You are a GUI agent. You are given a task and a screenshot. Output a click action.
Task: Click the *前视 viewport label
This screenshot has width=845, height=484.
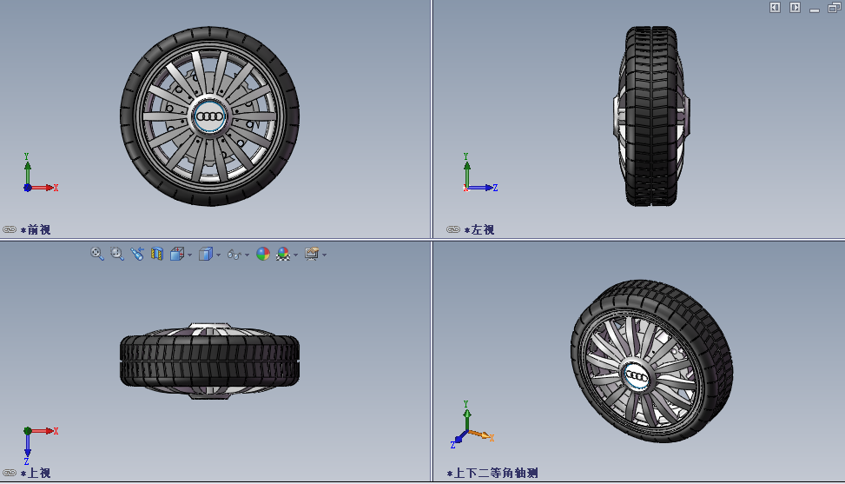tap(36, 230)
